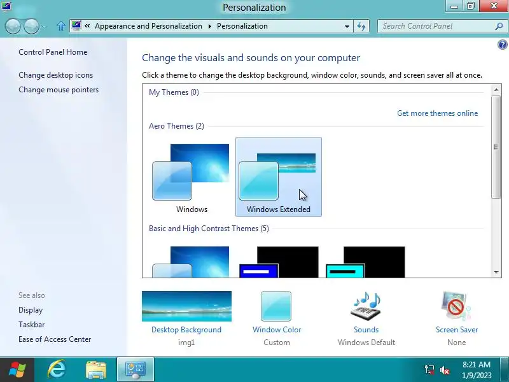Click Basic and High Contrast Themes (5) header

tap(209, 229)
